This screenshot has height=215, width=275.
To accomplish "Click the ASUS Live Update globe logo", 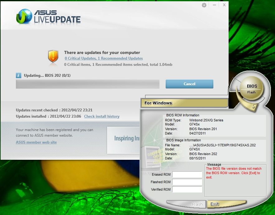I will tap(24, 16).
